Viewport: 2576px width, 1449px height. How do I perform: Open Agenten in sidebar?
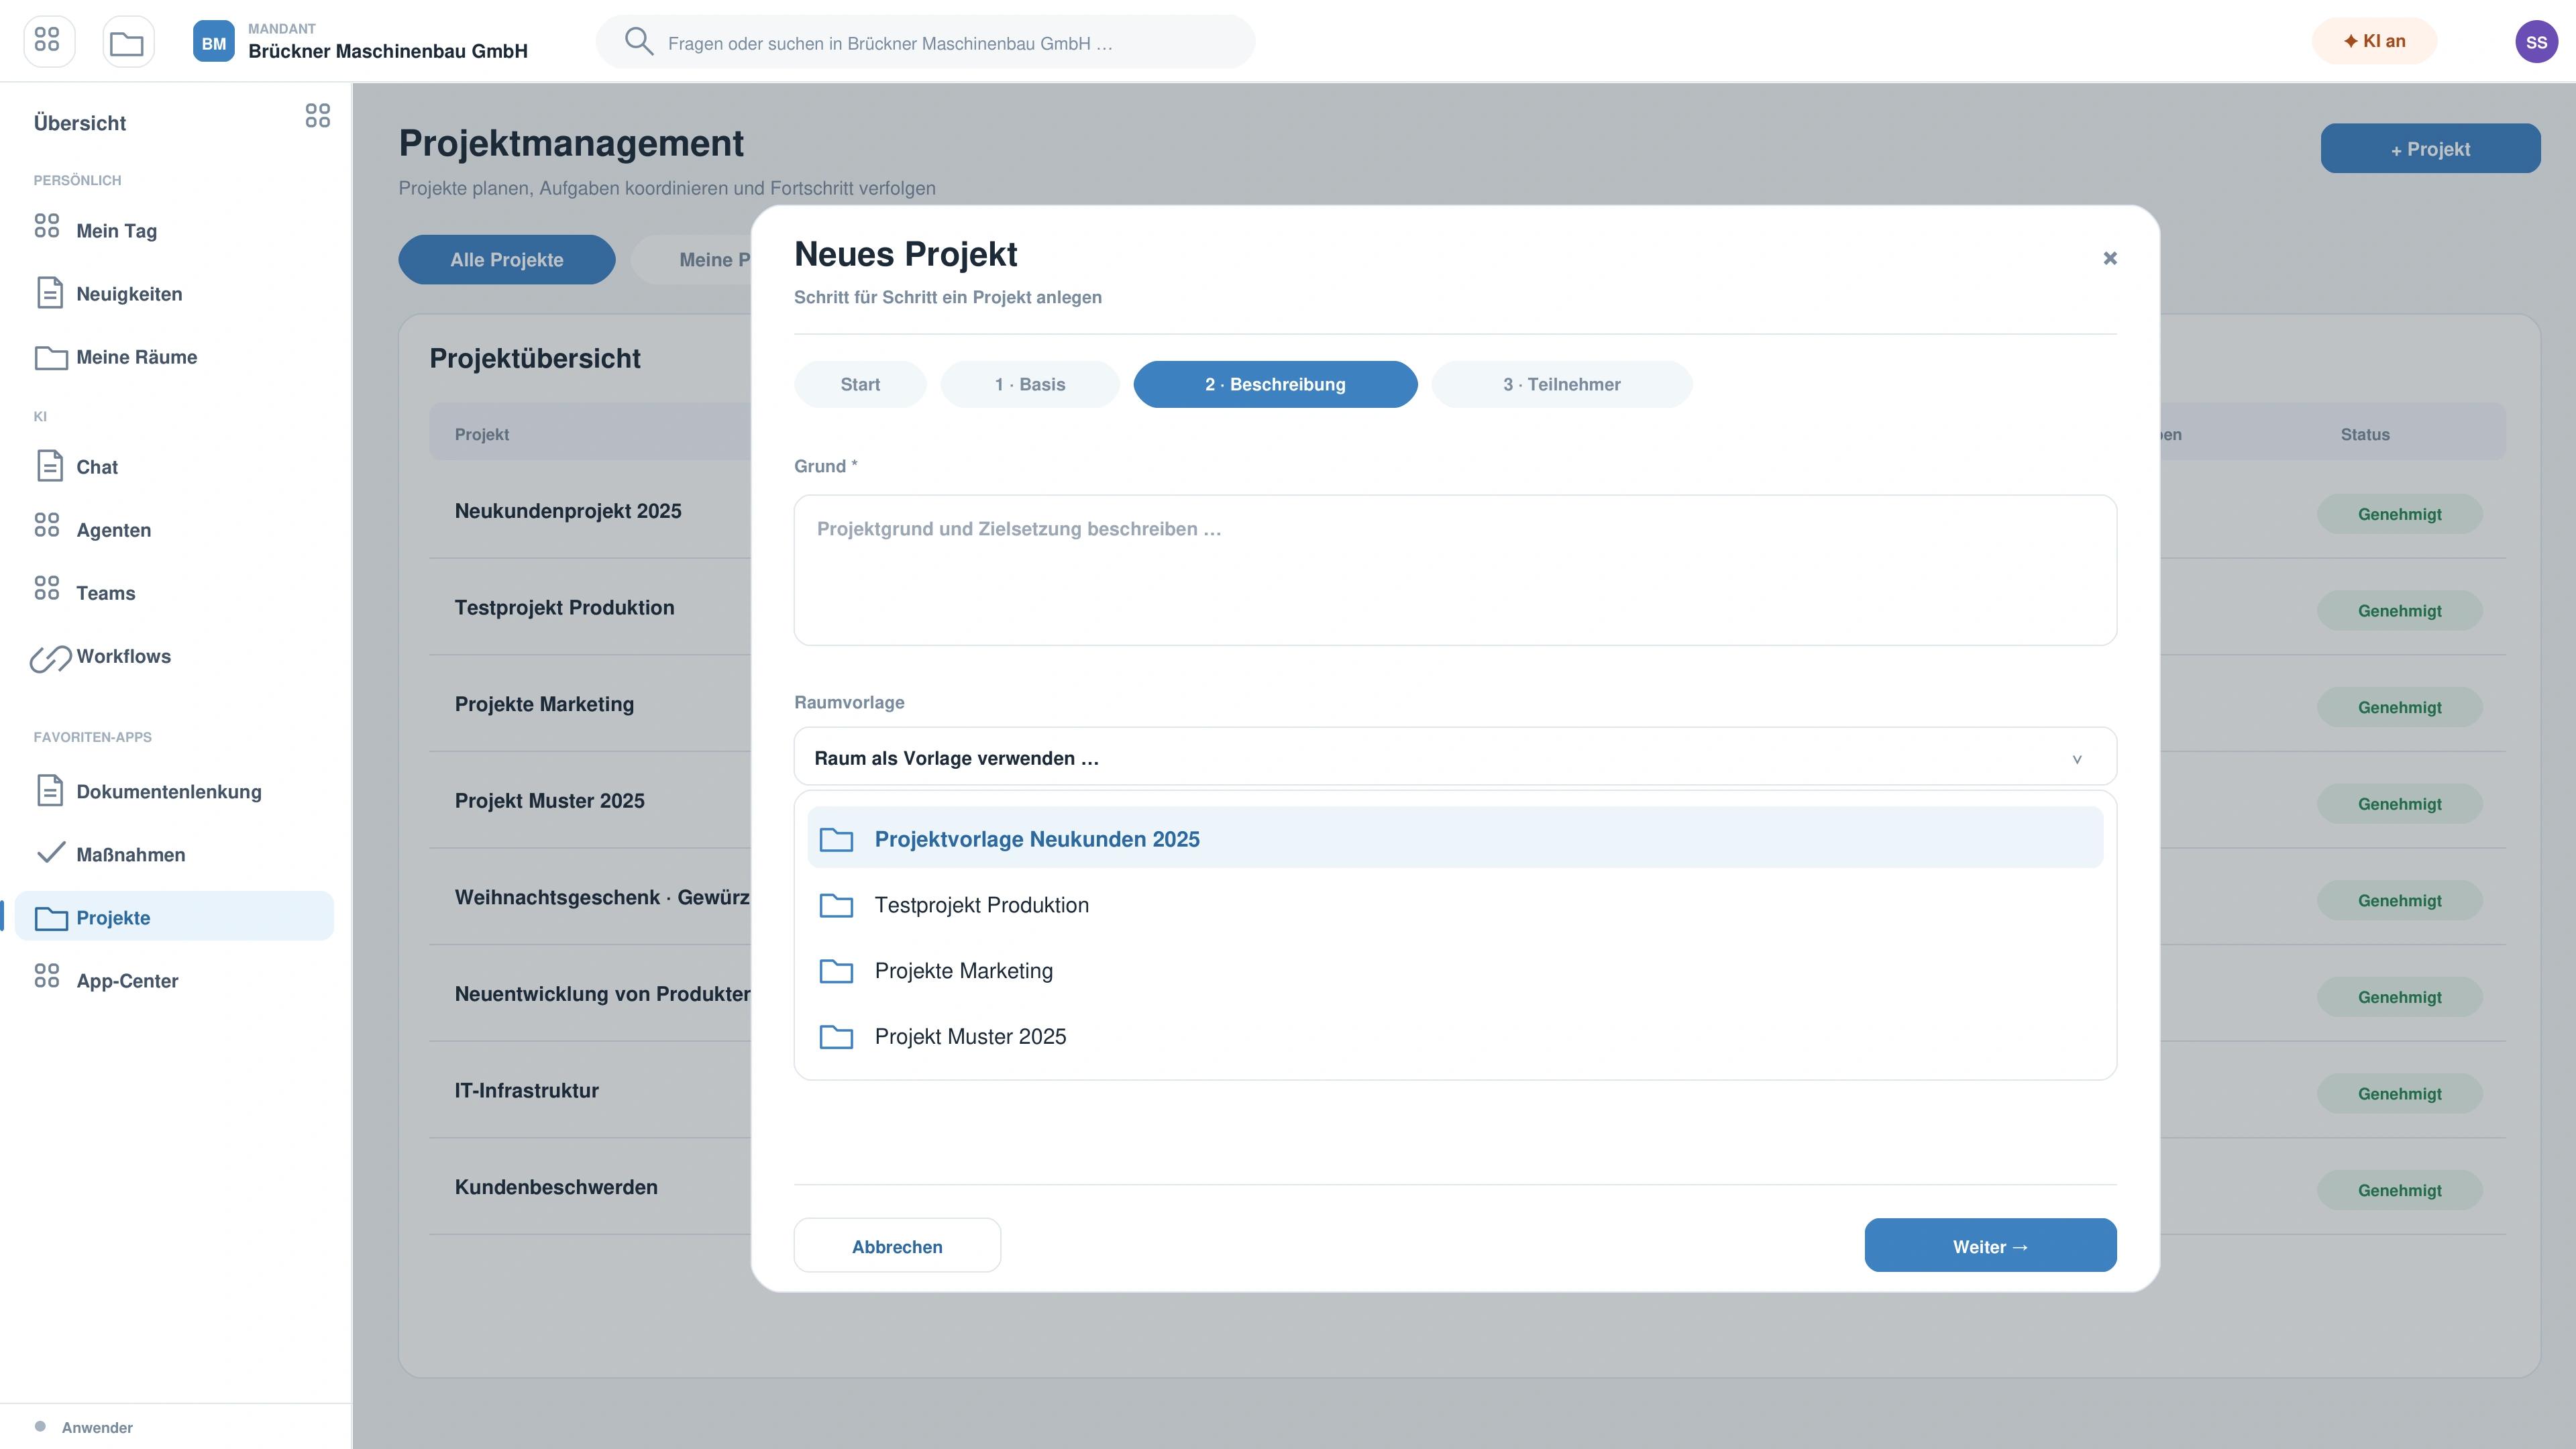coord(174,530)
